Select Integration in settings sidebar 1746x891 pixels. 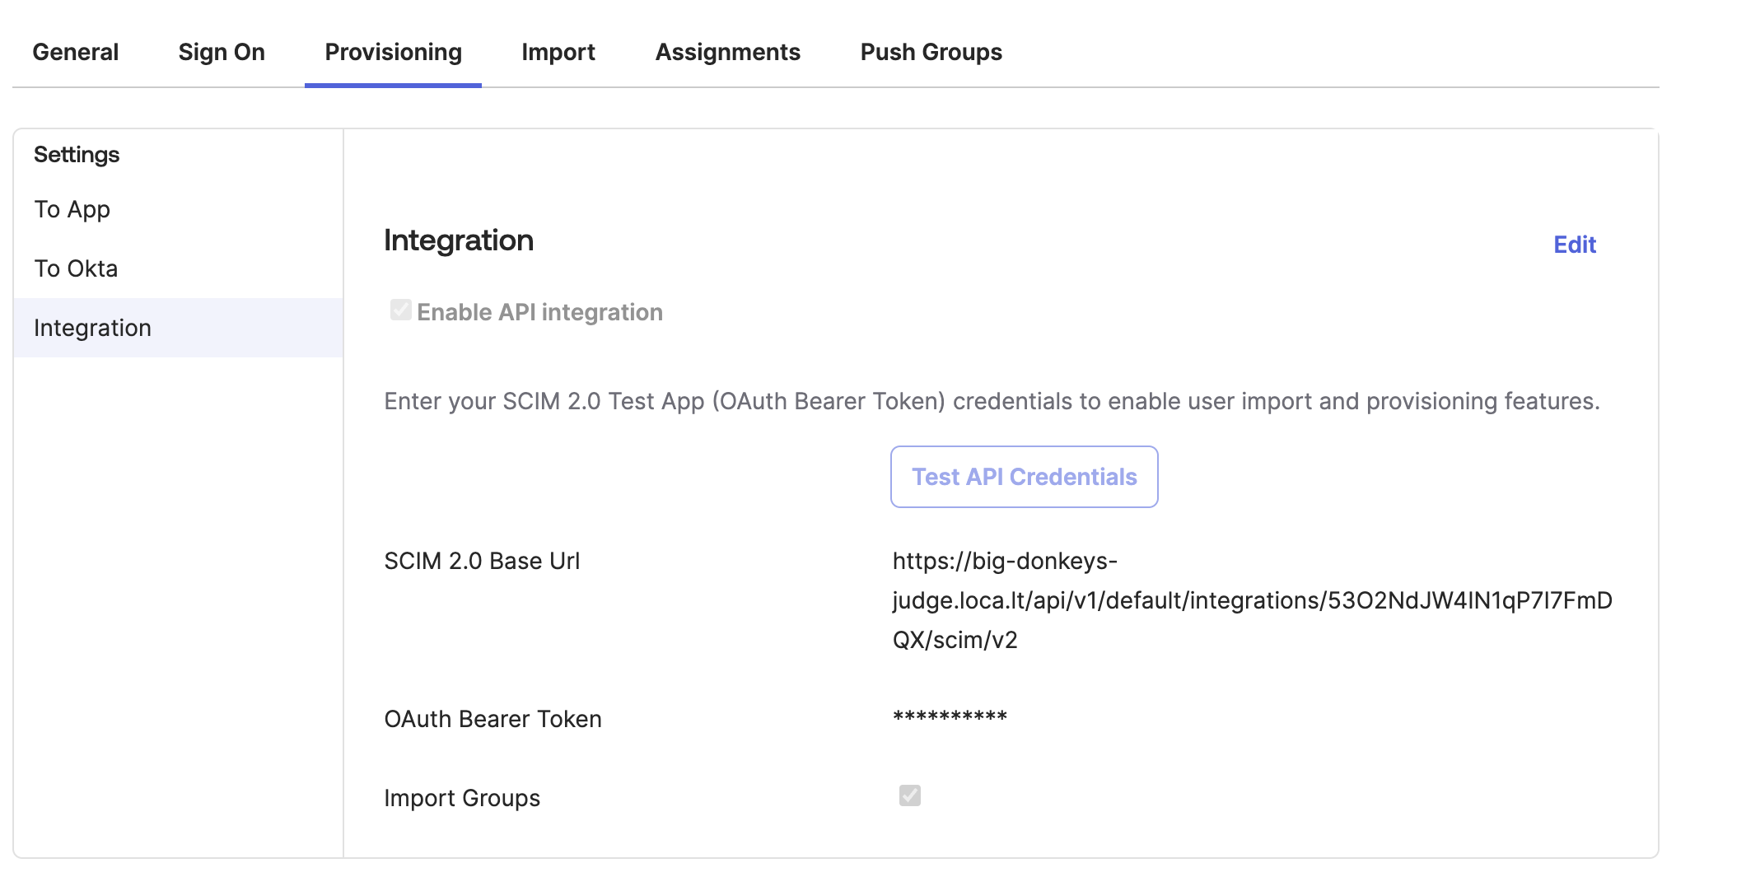tap(92, 328)
